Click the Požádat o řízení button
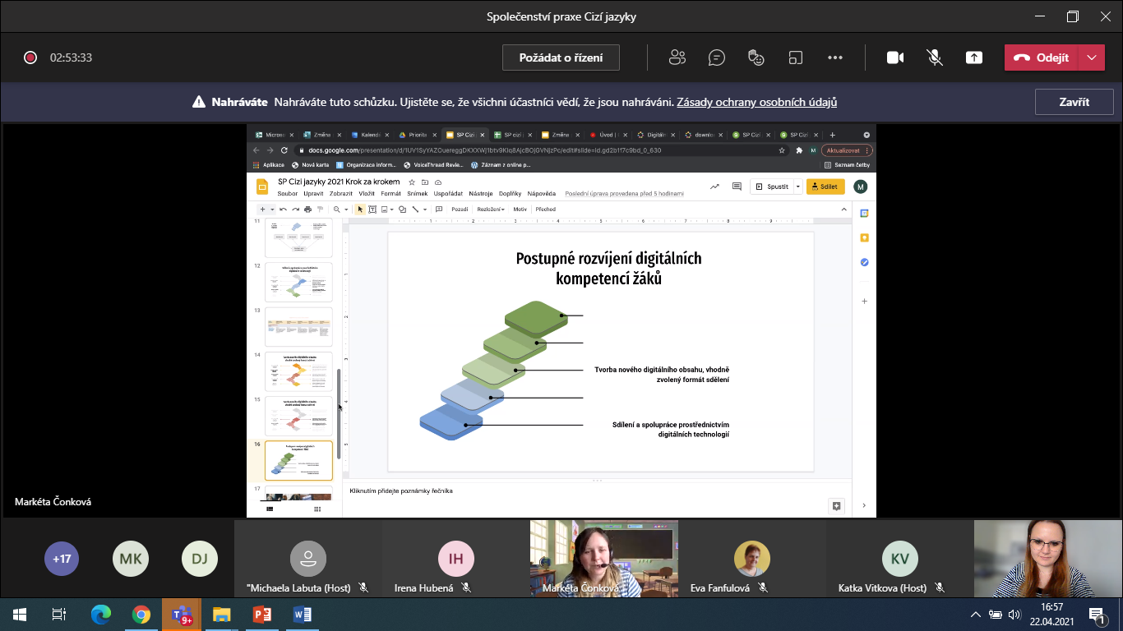The width and height of the screenshot is (1123, 631). (561, 58)
